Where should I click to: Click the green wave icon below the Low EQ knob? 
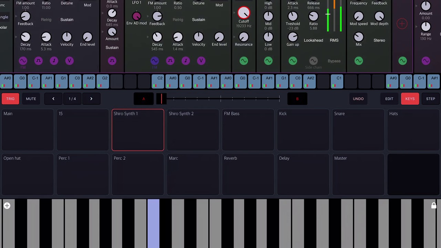[268, 61]
